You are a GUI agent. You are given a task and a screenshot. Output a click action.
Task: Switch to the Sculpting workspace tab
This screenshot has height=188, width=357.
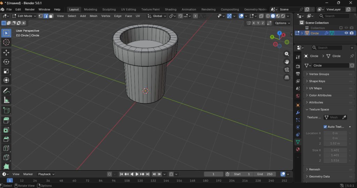[x=109, y=9]
